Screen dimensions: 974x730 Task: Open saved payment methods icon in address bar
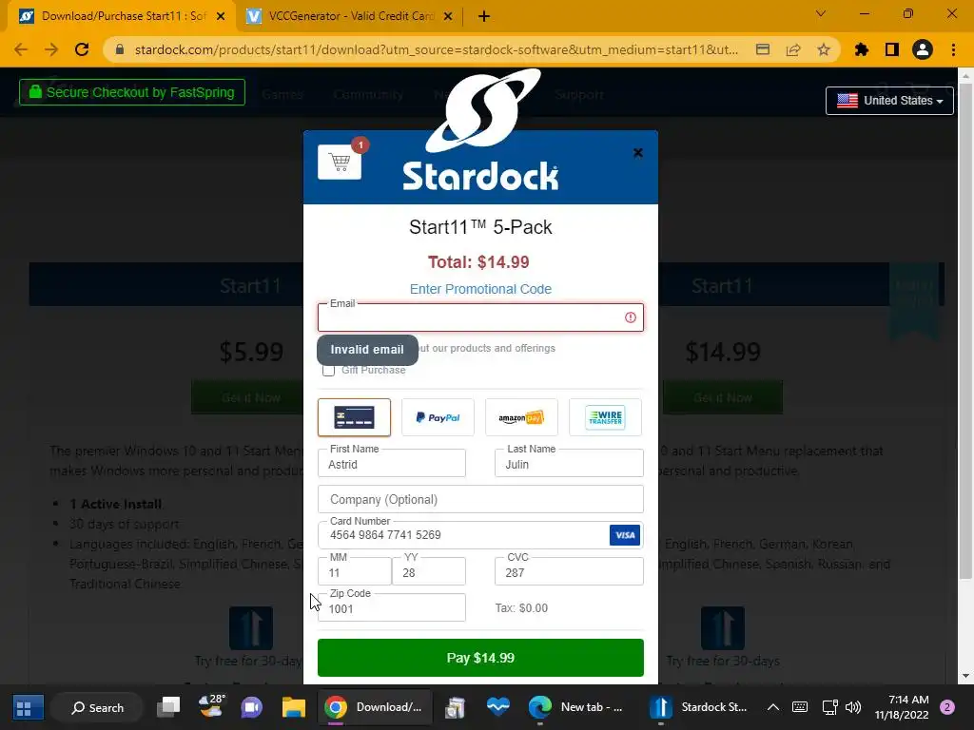[763, 49]
